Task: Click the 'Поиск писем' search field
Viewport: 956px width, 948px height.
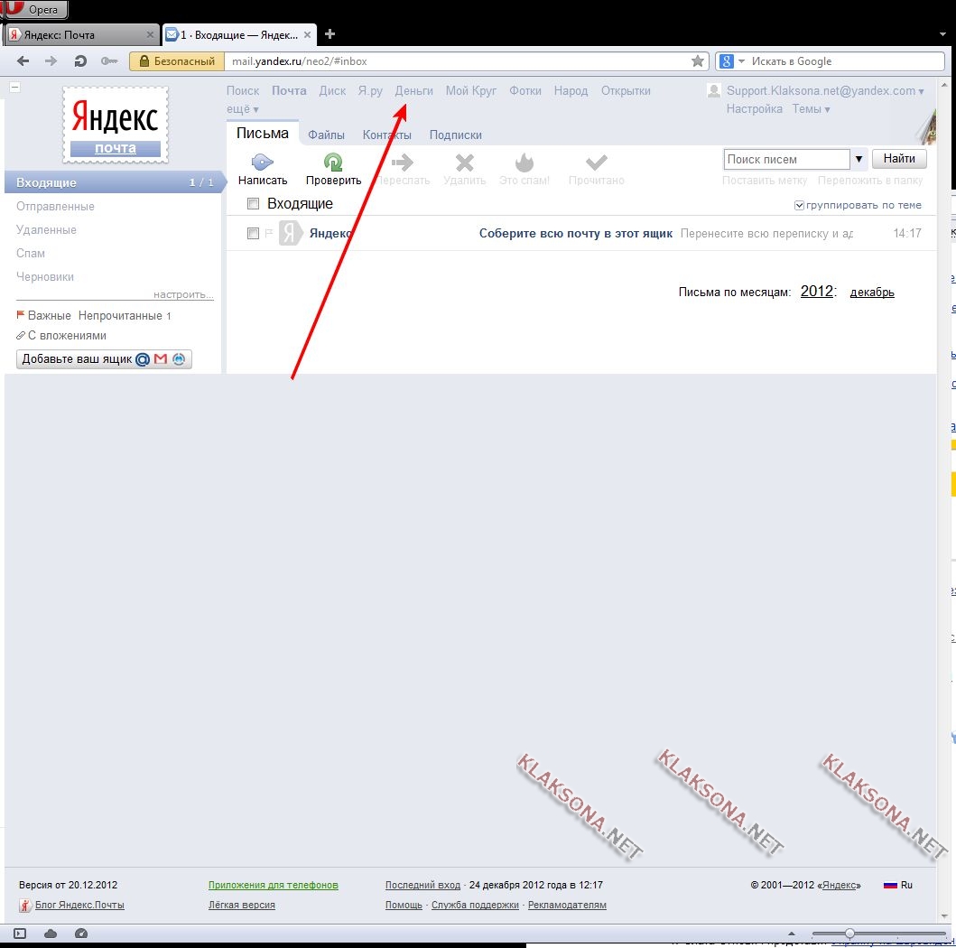Action: pos(786,159)
